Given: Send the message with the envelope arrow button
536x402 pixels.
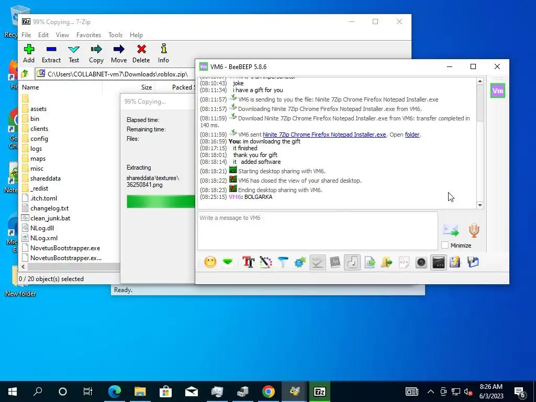Looking at the screenshot, I should click(x=451, y=230).
